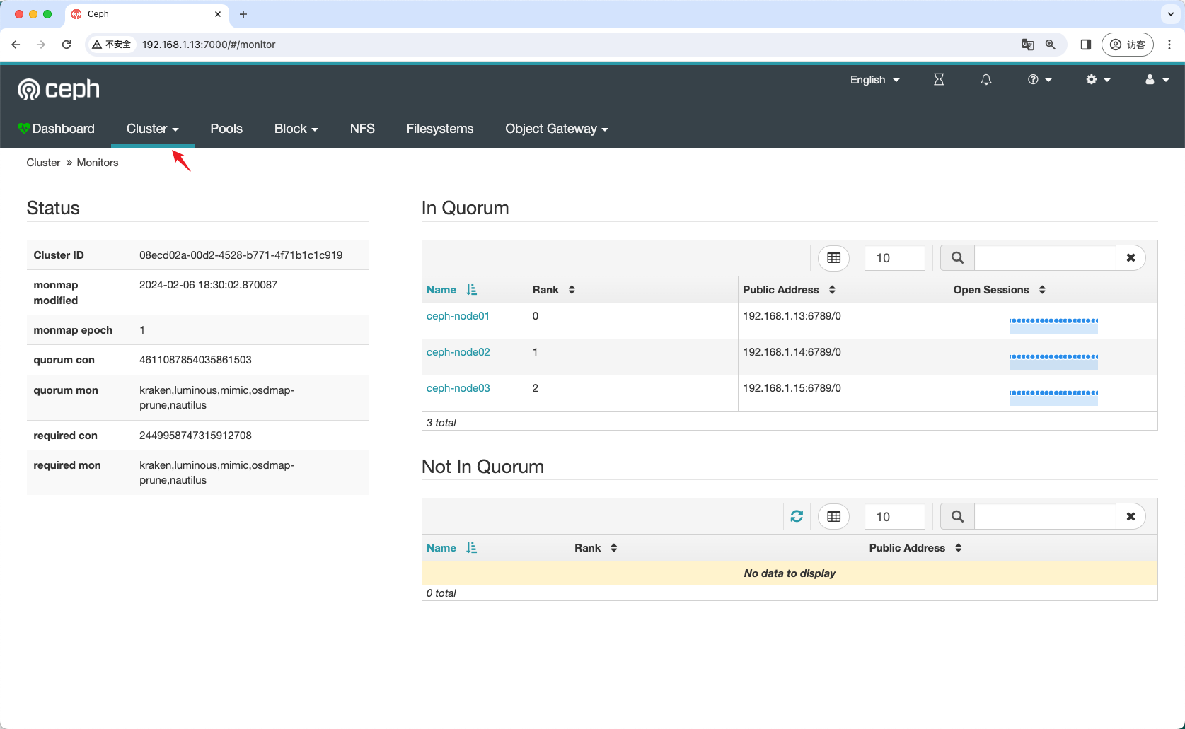This screenshot has height=729, width=1185.
Task: Expand the Object Gateway menu
Action: coord(556,129)
